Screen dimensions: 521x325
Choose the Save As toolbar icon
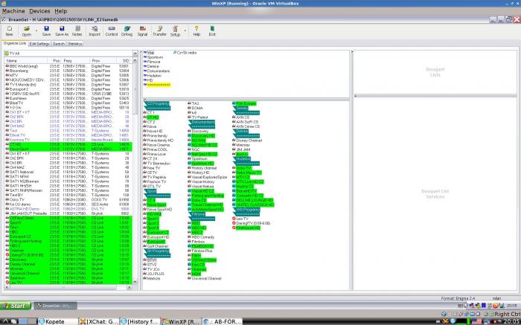pyautogui.click(x=62, y=31)
